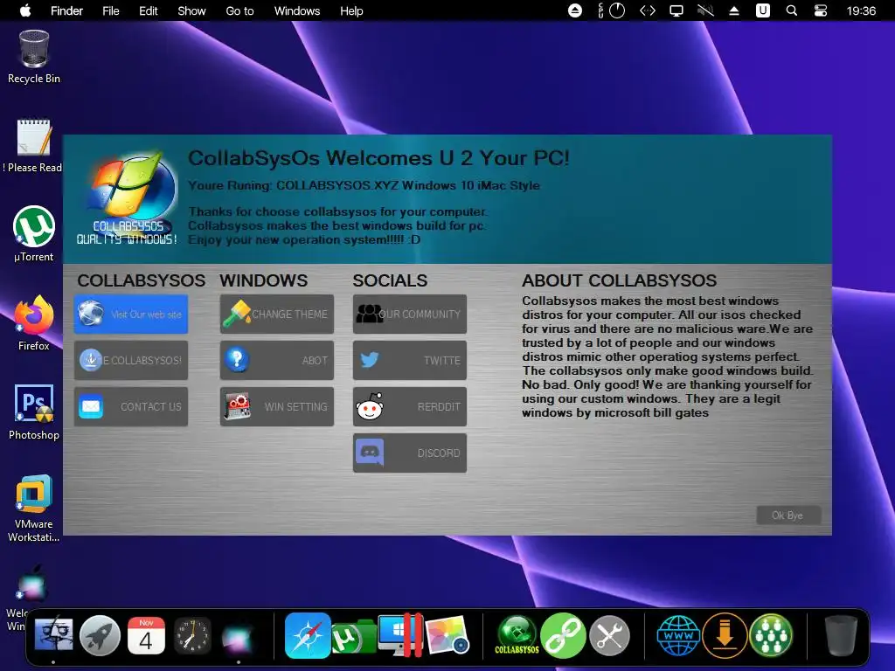Click the Spotlight search magnifier in menu bar
The image size is (895, 671).
click(792, 10)
